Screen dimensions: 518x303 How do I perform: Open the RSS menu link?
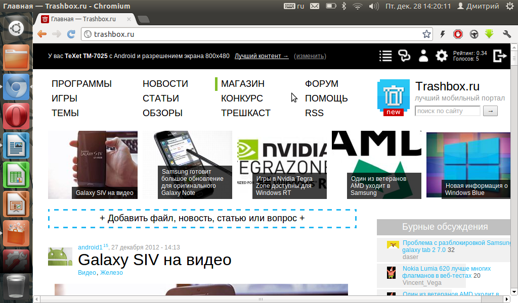pyautogui.click(x=314, y=113)
